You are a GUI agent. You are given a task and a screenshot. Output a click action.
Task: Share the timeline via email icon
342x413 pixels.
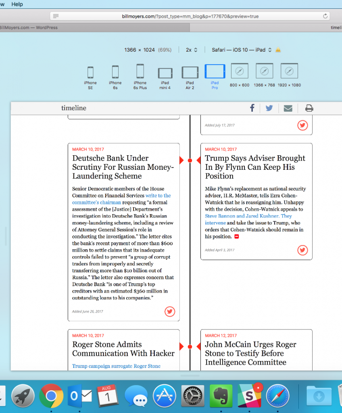click(288, 108)
